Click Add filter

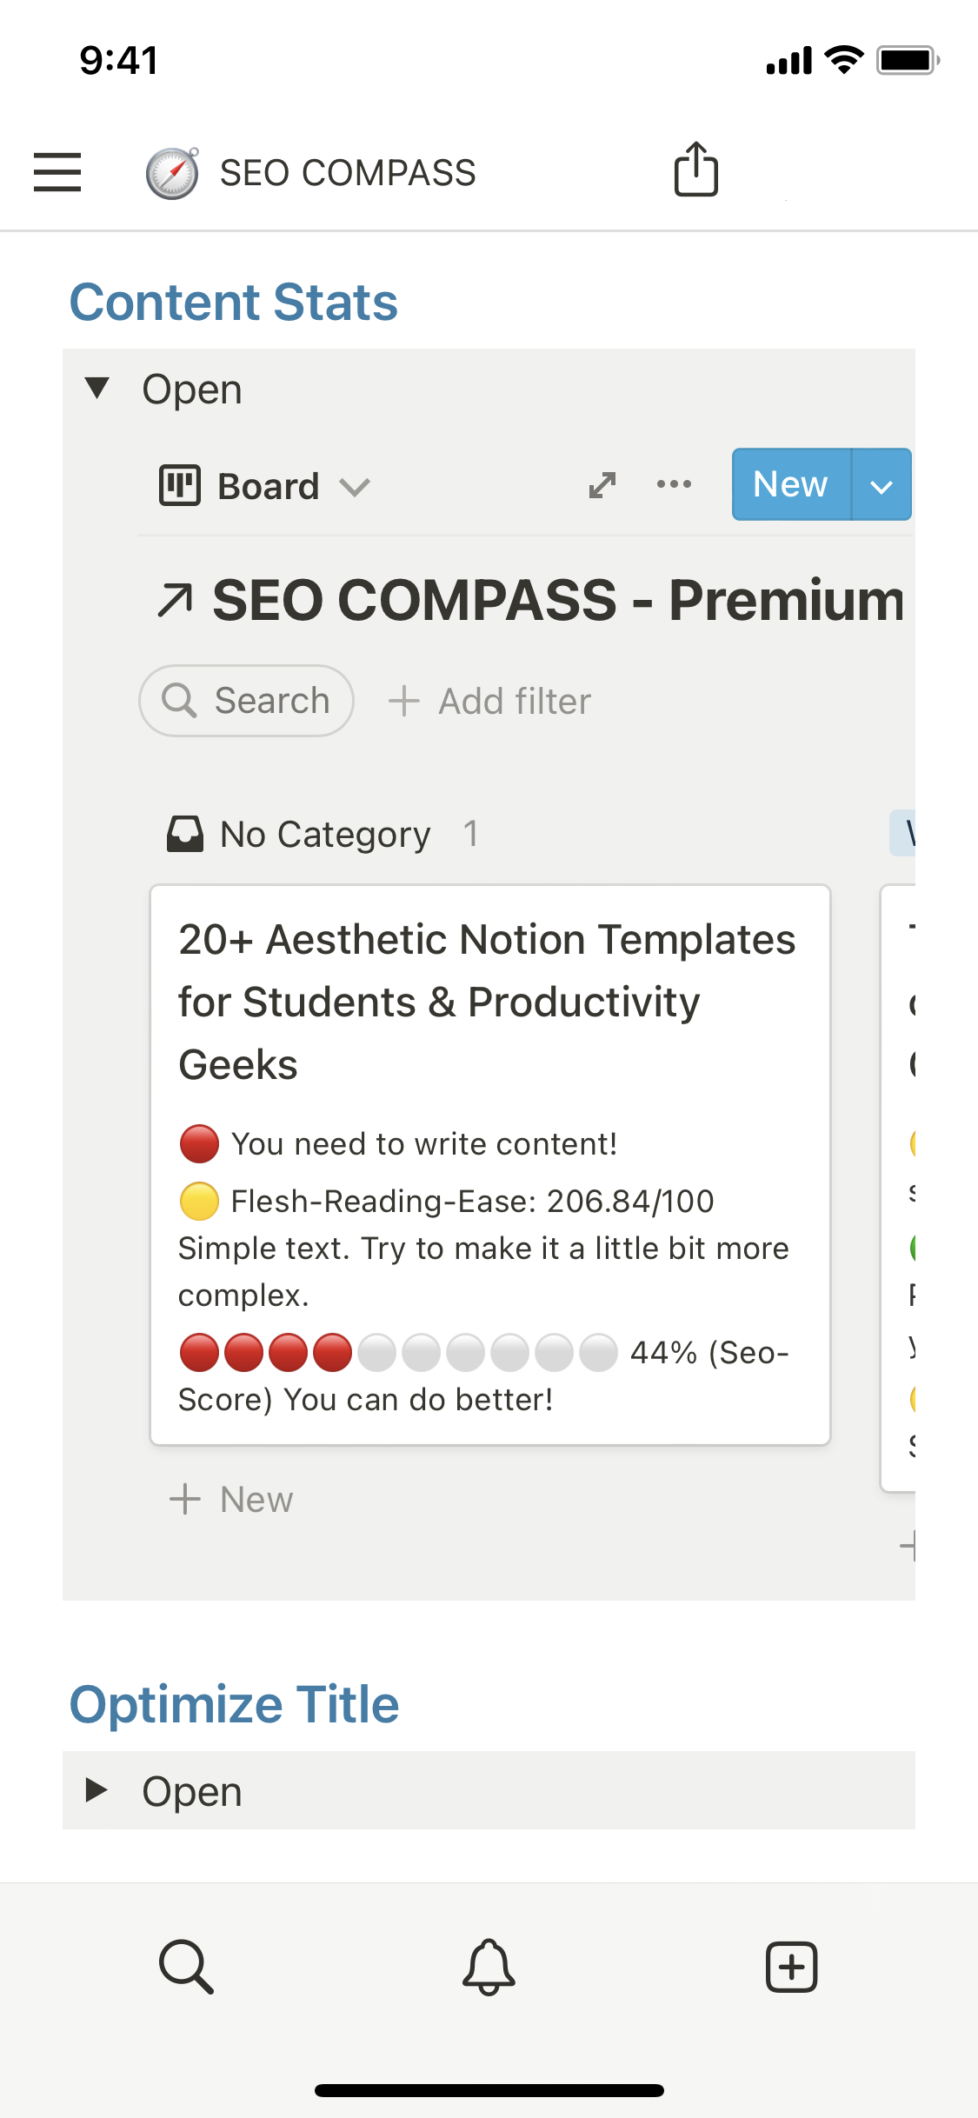pyautogui.click(x=489, y=701)
